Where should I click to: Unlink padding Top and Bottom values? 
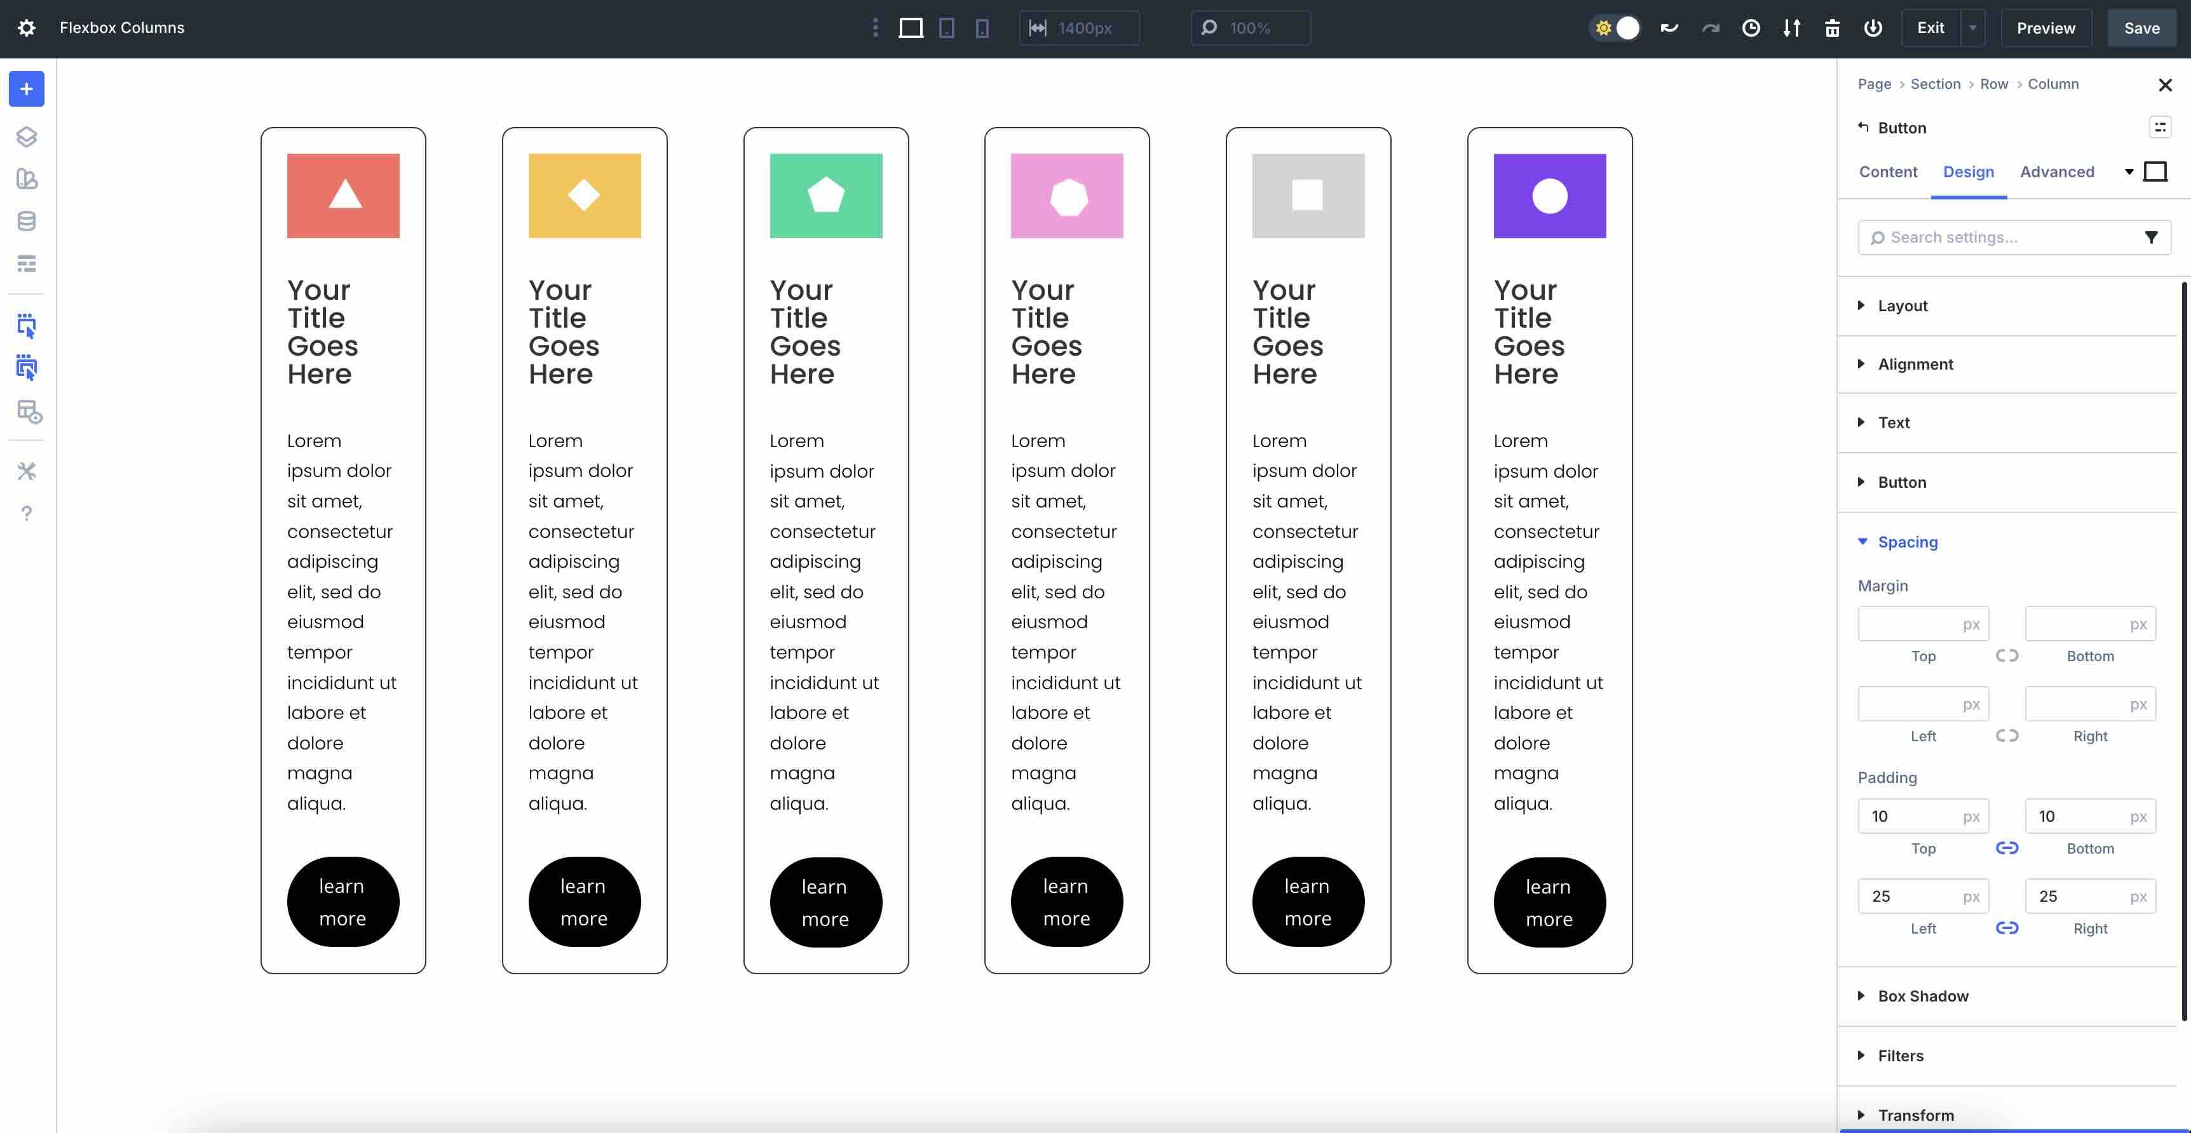tap(2007, 847)
